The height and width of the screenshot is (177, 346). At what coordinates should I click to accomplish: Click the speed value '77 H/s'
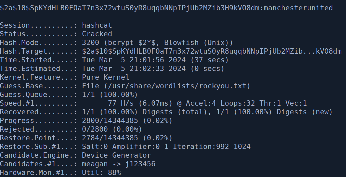120,103
